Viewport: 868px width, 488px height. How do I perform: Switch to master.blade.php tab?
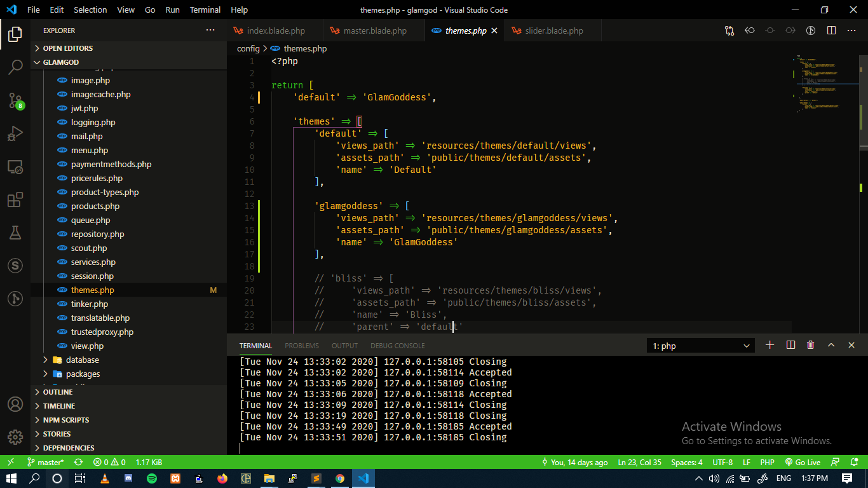tap(374, 30)
